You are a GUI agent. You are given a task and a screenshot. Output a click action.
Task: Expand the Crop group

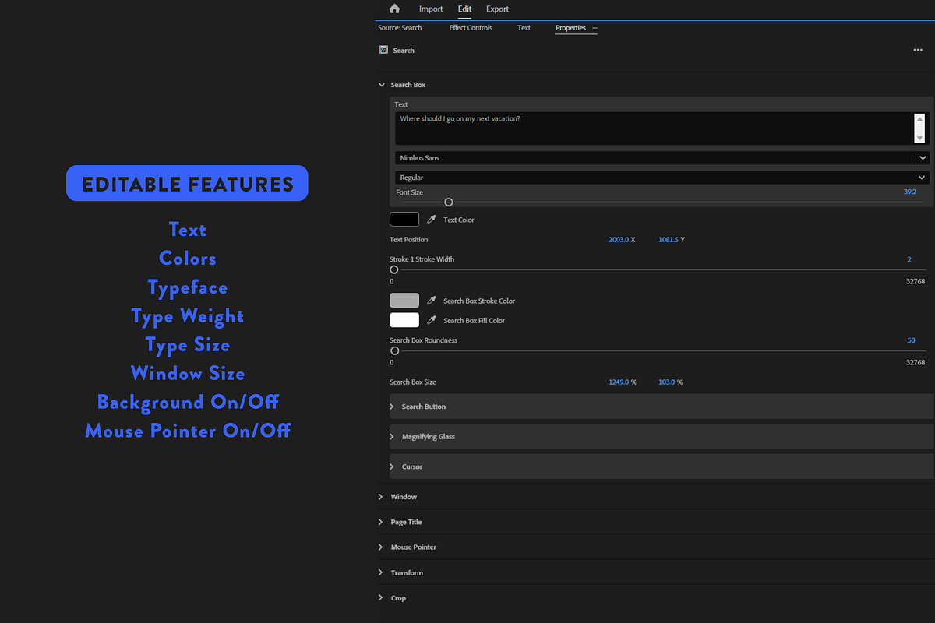click(x=381, y=598)
